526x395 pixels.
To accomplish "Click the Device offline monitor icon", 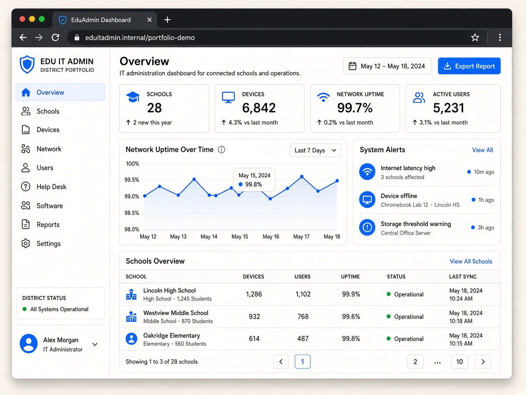I will click(367, 200).
